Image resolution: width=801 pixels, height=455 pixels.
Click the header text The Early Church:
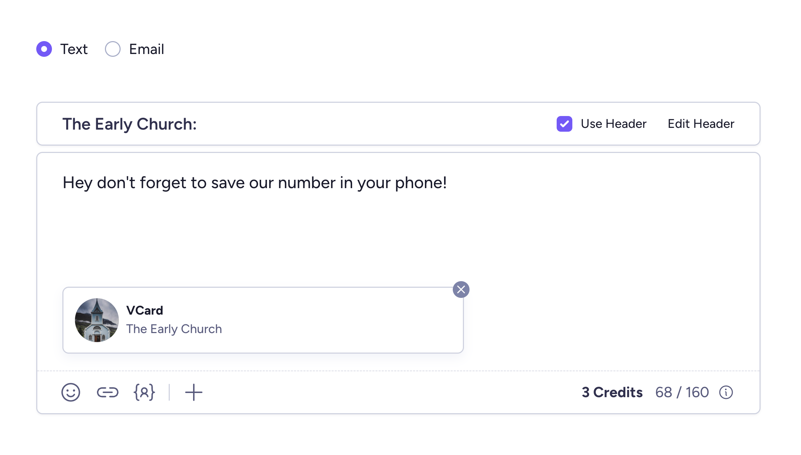tap(130, 124)
